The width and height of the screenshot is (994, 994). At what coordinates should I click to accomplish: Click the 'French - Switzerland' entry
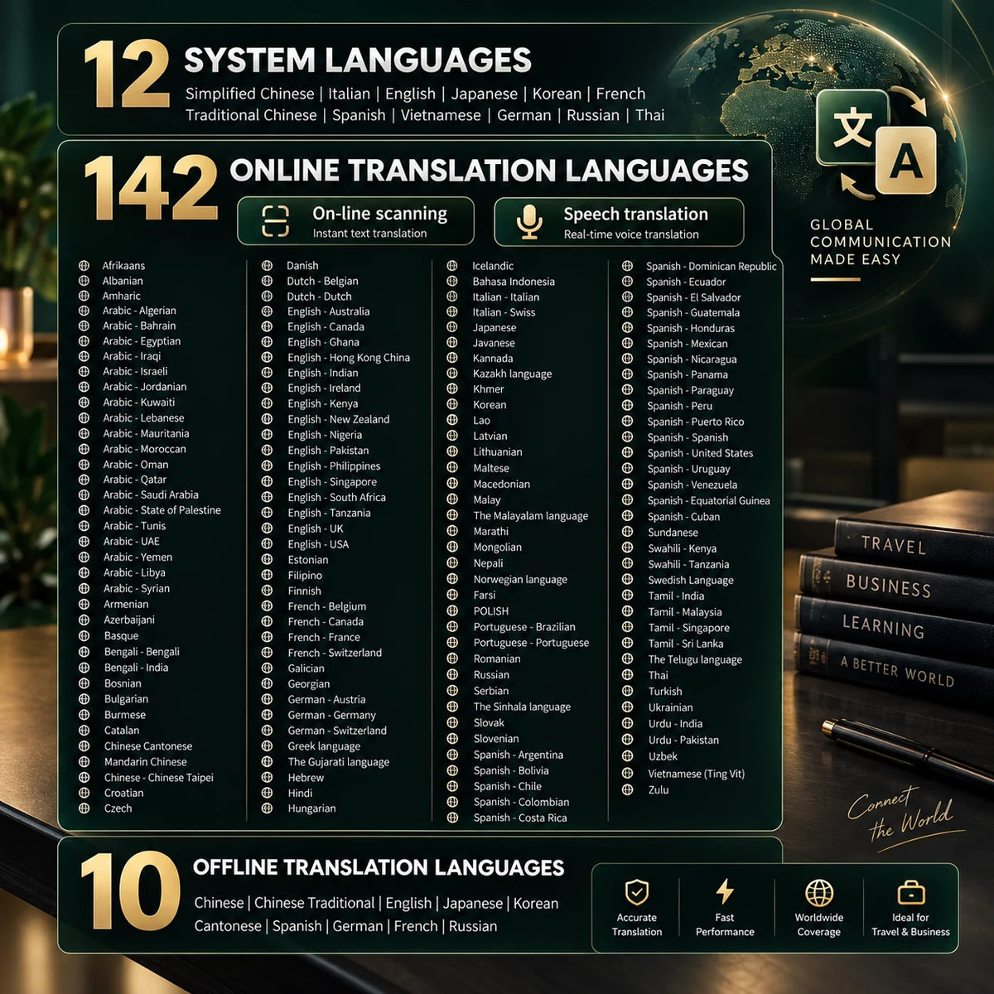click(335, 653)
